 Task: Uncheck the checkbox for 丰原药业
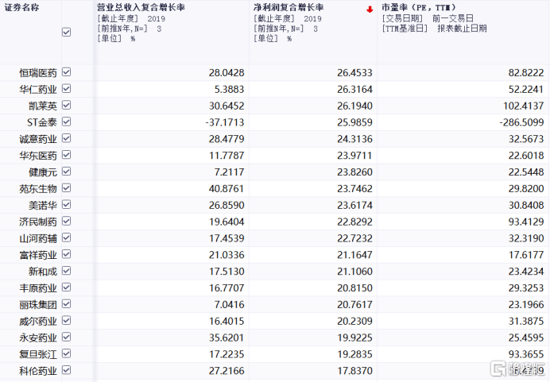click(x=66, y=287)
